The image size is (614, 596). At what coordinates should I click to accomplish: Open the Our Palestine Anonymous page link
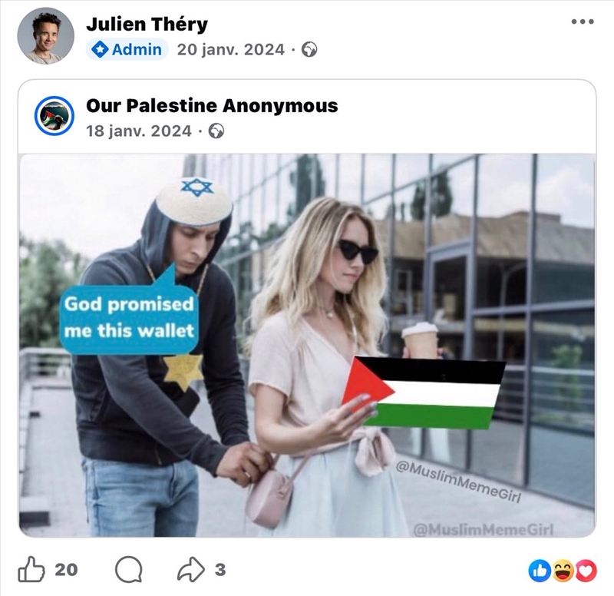pyautogui.click(x=212, y=105)
